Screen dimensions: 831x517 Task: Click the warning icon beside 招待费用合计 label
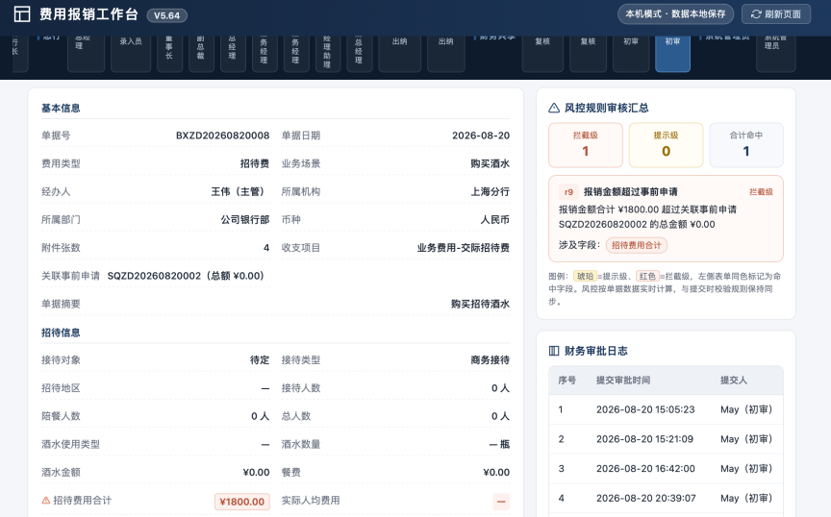pyautogui.click(x=46, y=501)
